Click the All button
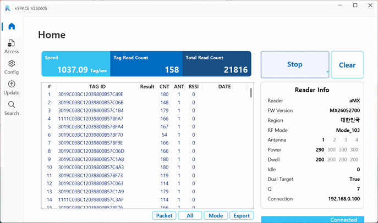This screenshot has height=223, width=378. (x=190, y=215)
